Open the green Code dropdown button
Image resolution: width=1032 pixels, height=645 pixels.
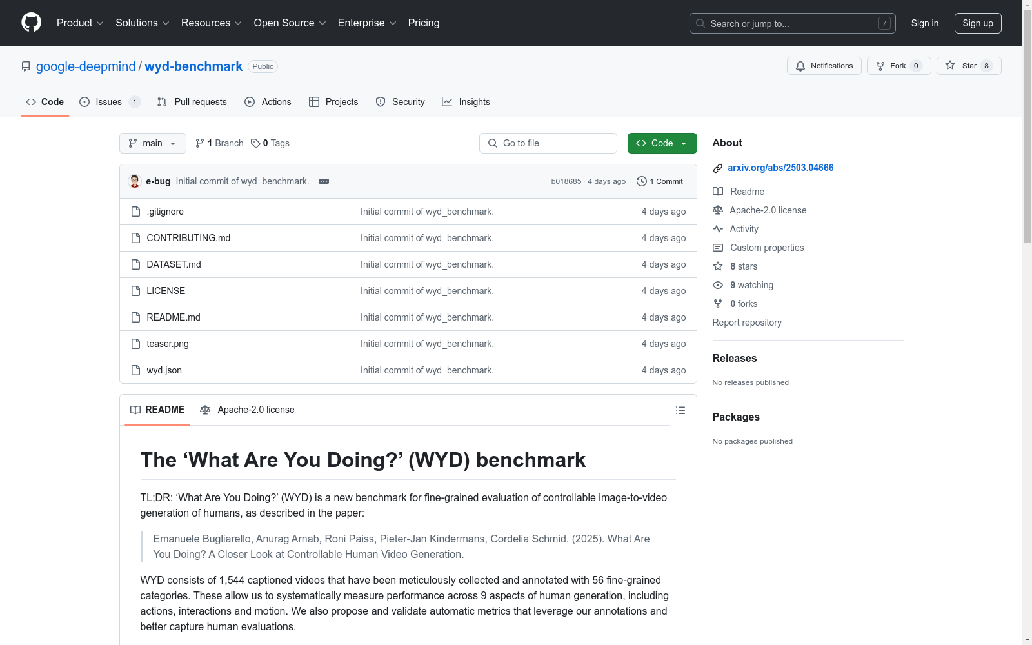pyautogui.click(x=662, y=143)
